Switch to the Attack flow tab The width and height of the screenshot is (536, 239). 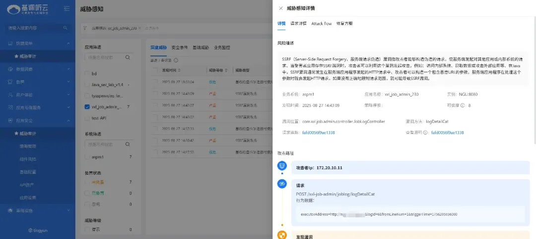coord(321,23)
